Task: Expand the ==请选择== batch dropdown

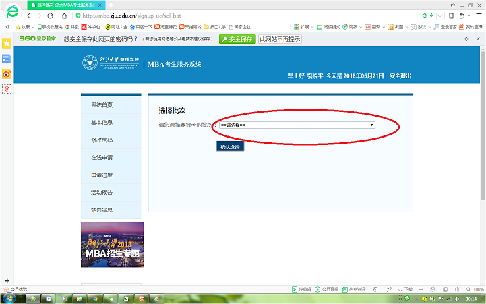Action: coord(297,125)
